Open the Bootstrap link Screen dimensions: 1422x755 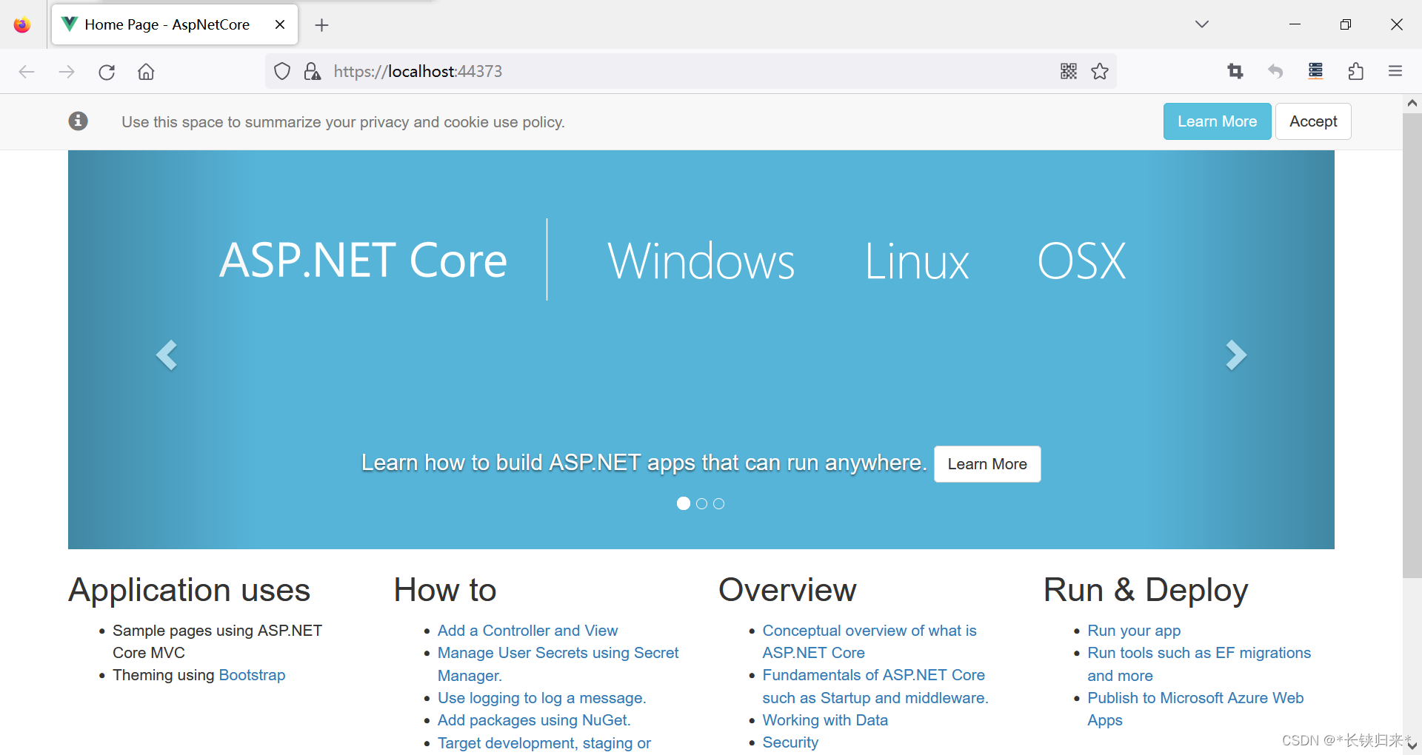tap(252, 675)
